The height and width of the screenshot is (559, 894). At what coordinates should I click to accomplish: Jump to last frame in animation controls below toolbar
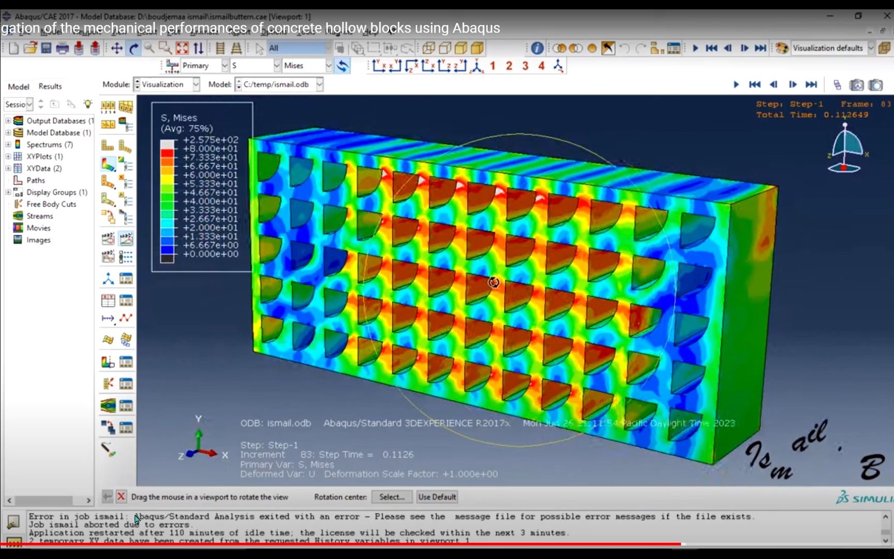[811, 84]
